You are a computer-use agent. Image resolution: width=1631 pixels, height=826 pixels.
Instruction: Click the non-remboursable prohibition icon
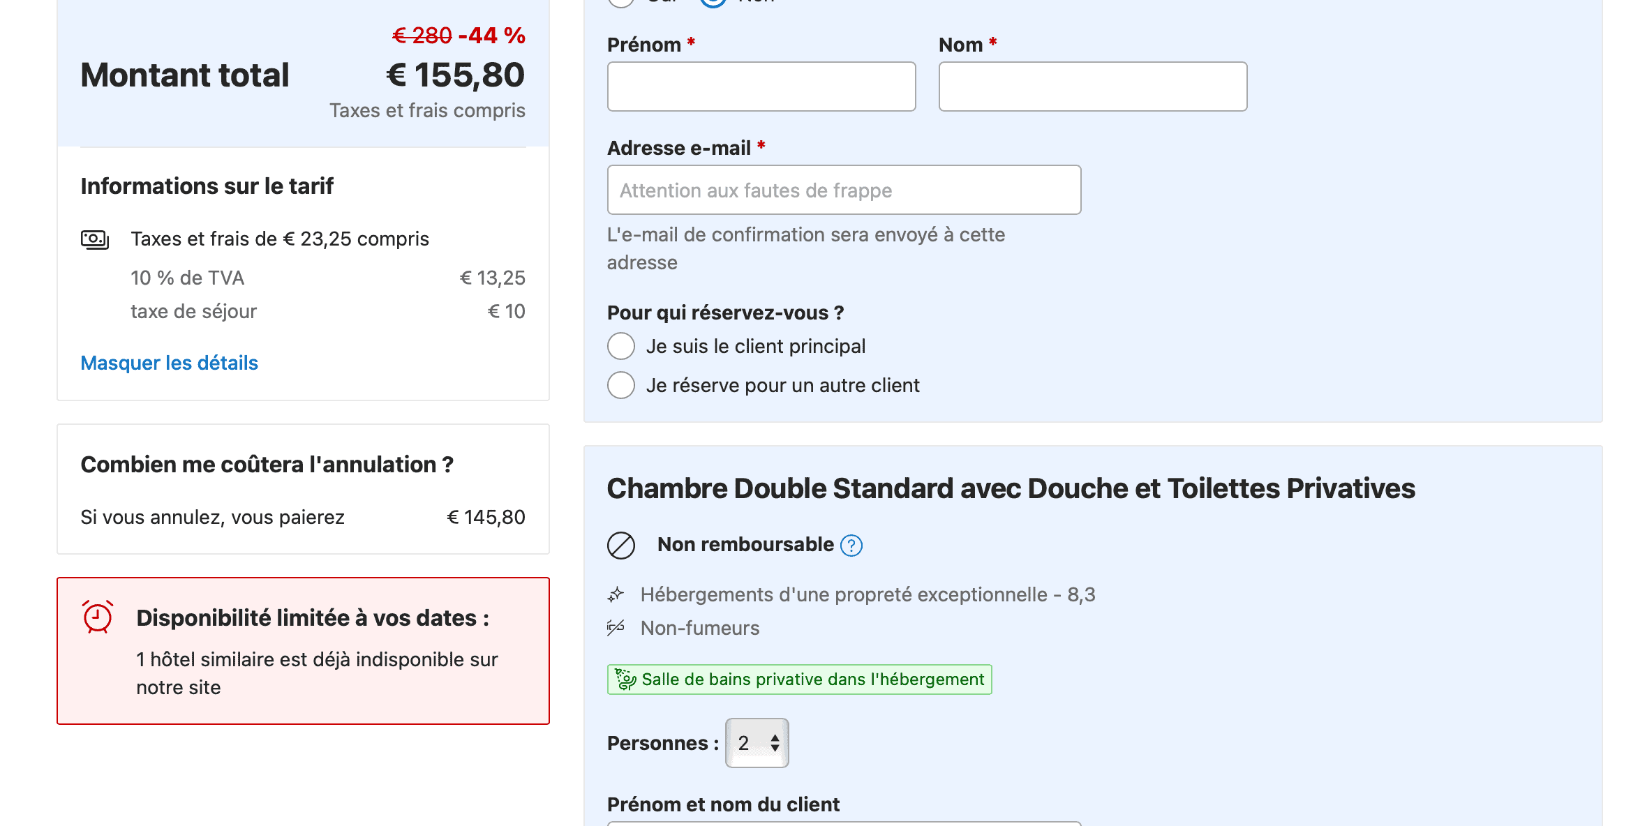click(620, 544)
